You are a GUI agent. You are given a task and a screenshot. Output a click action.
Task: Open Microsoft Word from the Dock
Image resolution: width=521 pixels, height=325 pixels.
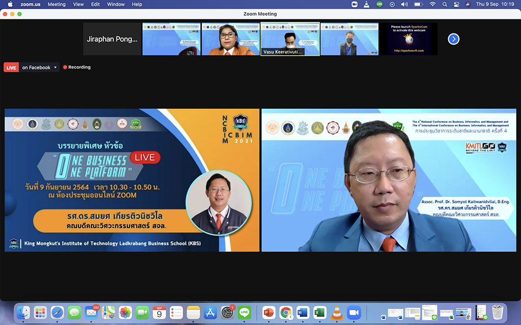click(x=303, y=313)
